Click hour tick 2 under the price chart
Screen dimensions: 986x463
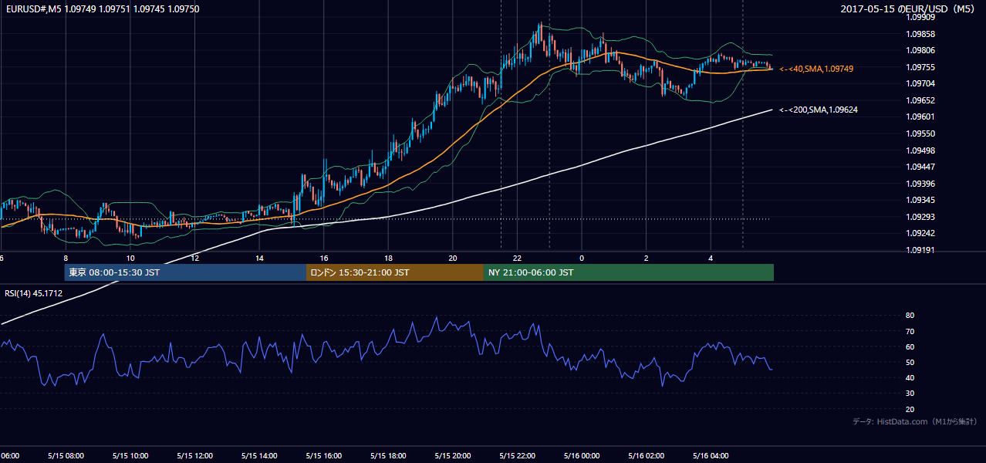646,258
